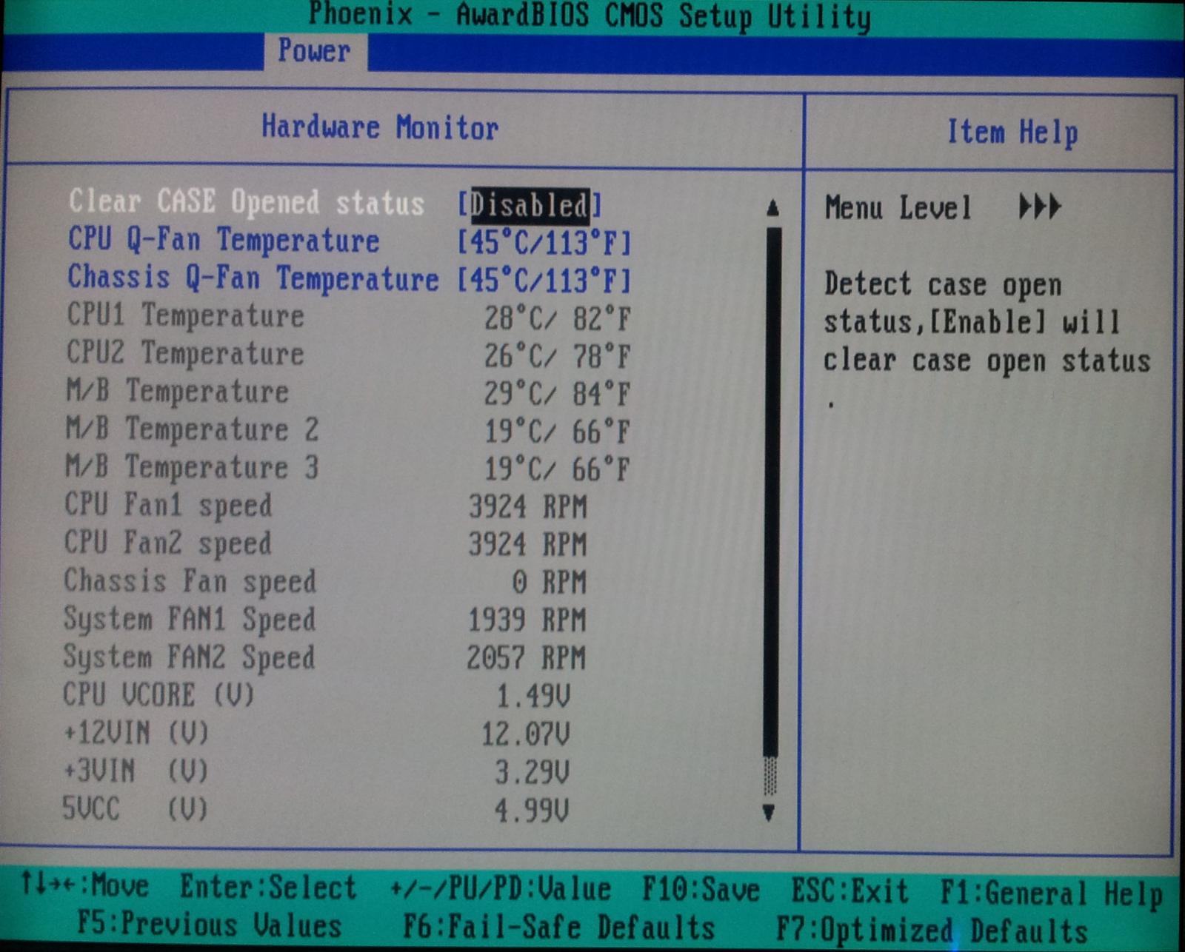
Task: Select Chassis Q-Fan Temperature setting
Action: pos(253,278)
